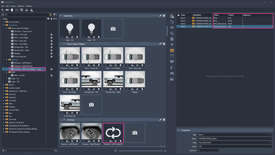Select the light bulb icon in right sidebar
This screenshot has width=275, height=155.
tap(172, 45)
